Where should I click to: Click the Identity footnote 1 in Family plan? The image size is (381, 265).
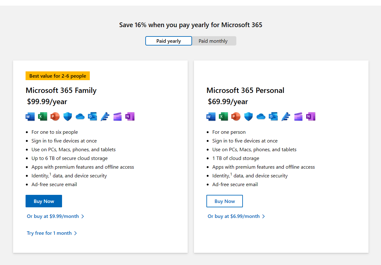(x=50, y=174)
